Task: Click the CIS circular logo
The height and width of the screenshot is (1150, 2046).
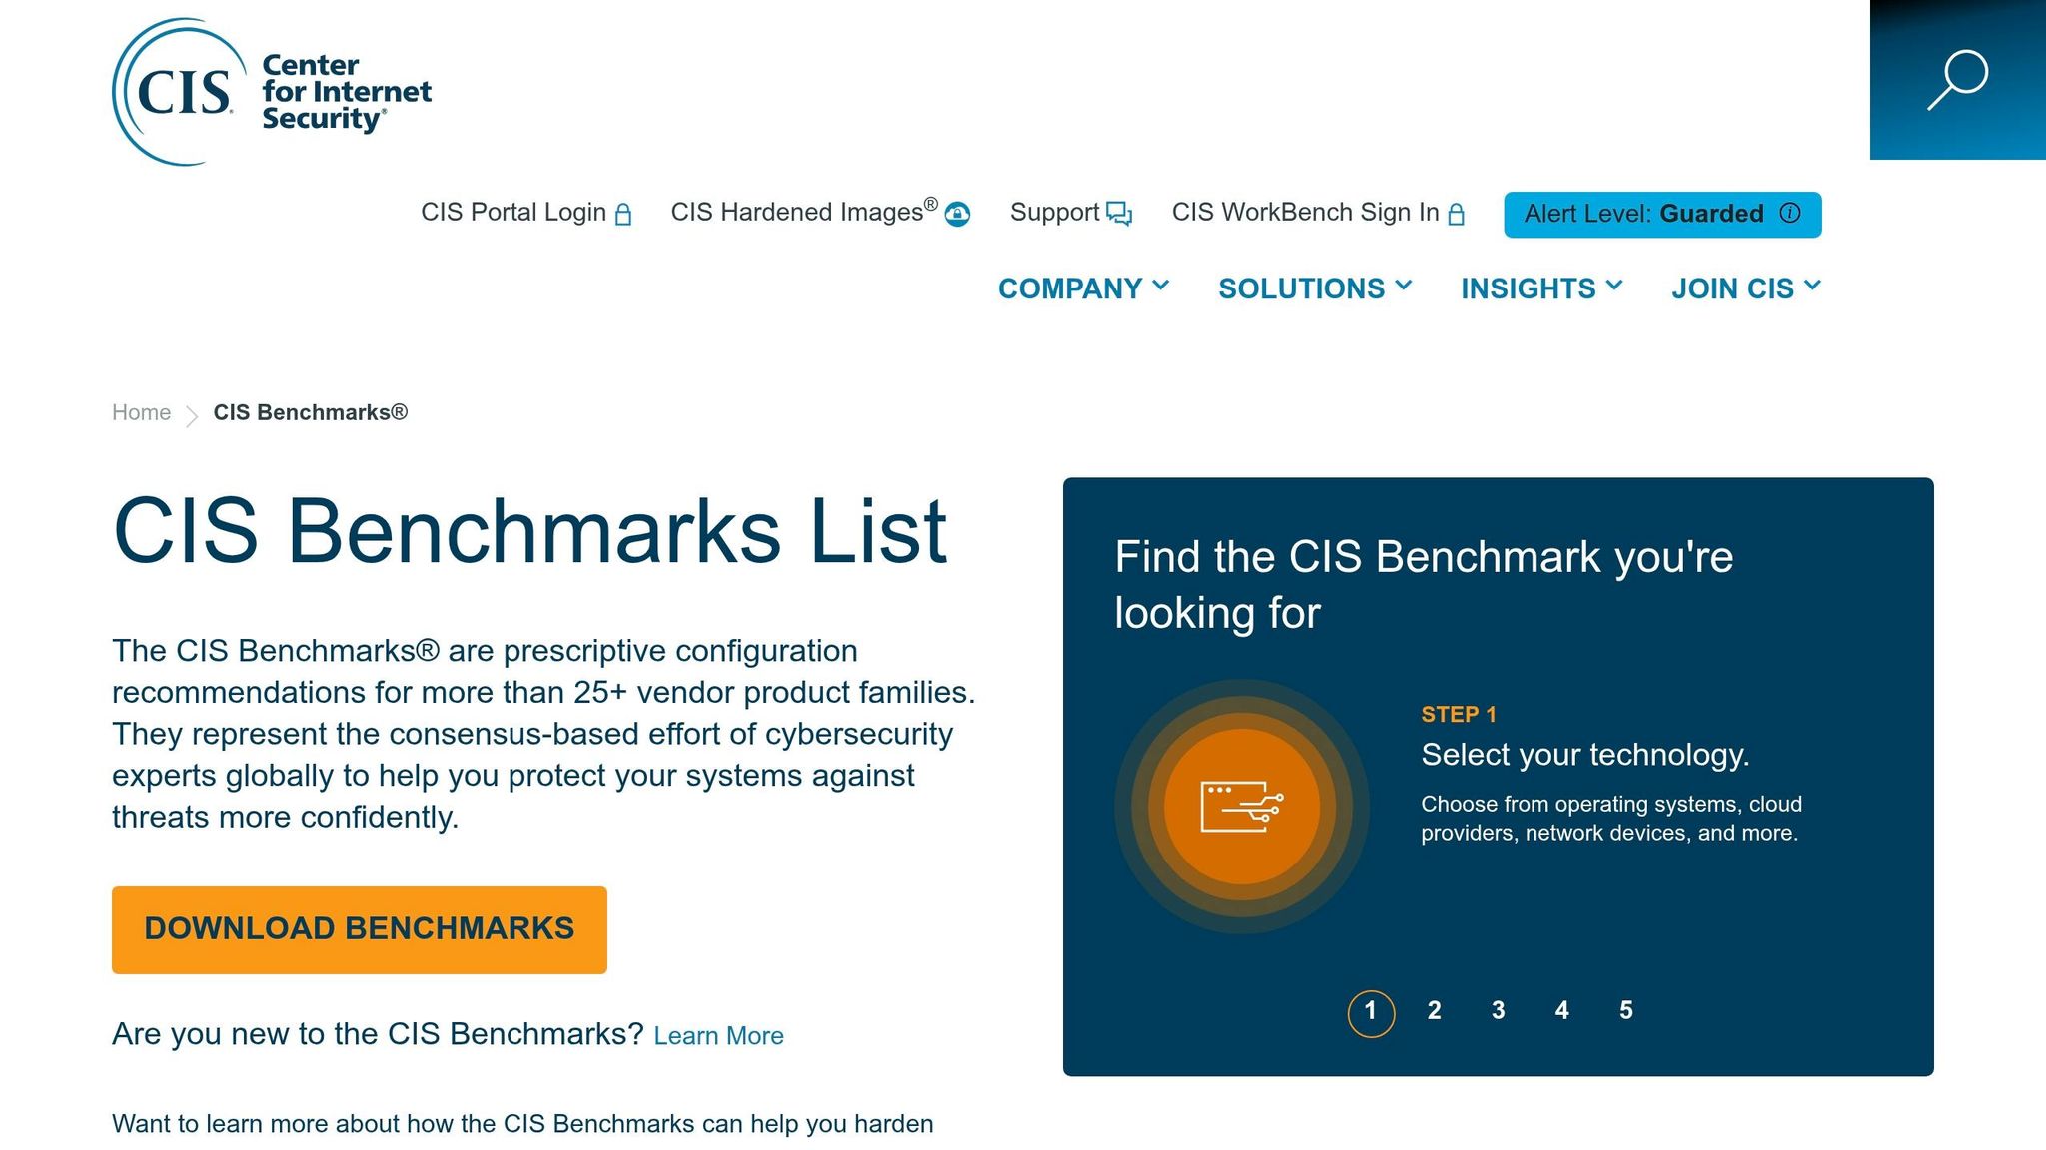Action: (180, 92)
